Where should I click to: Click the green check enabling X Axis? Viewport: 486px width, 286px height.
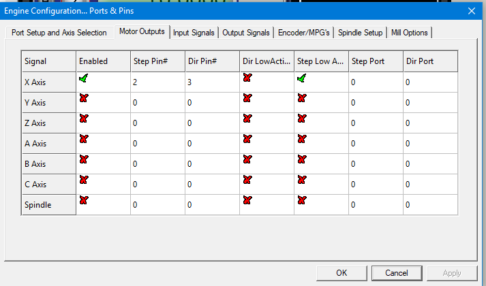click(x=84, y=78)
